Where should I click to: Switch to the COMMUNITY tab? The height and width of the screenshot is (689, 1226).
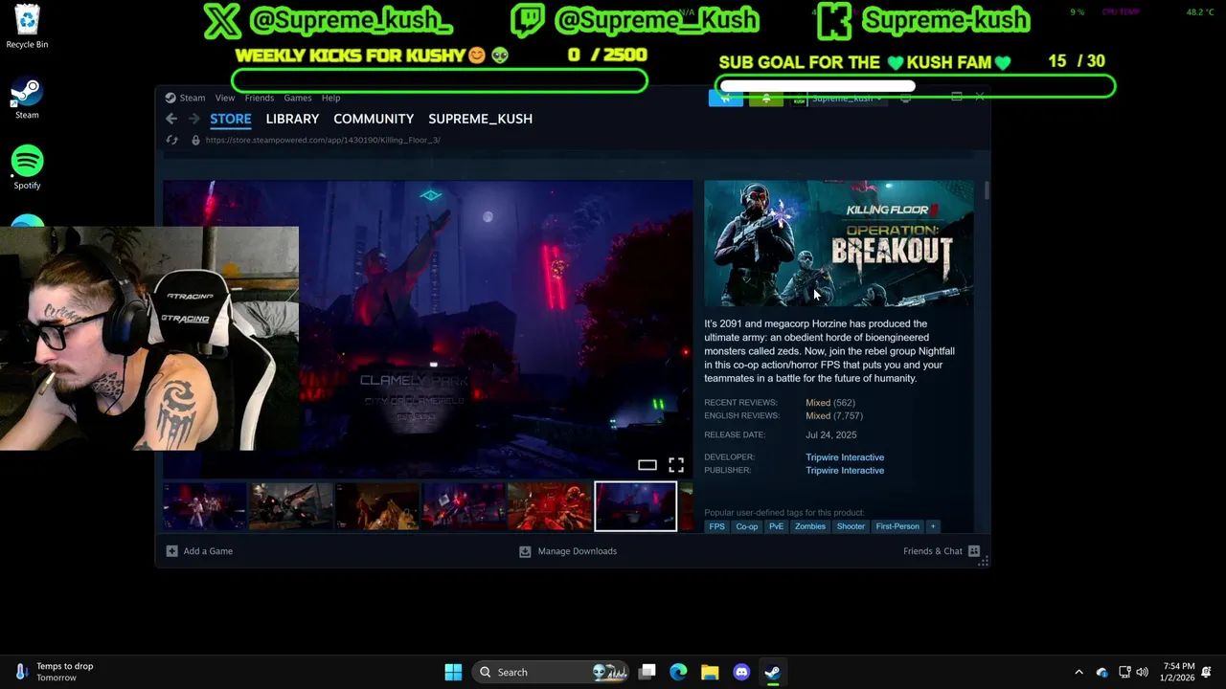click(374, 119)
